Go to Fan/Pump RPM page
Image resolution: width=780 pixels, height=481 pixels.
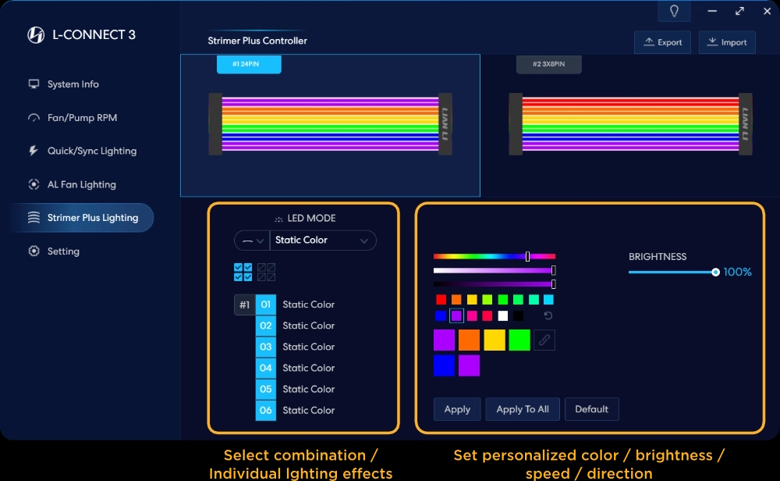[82, 118]
